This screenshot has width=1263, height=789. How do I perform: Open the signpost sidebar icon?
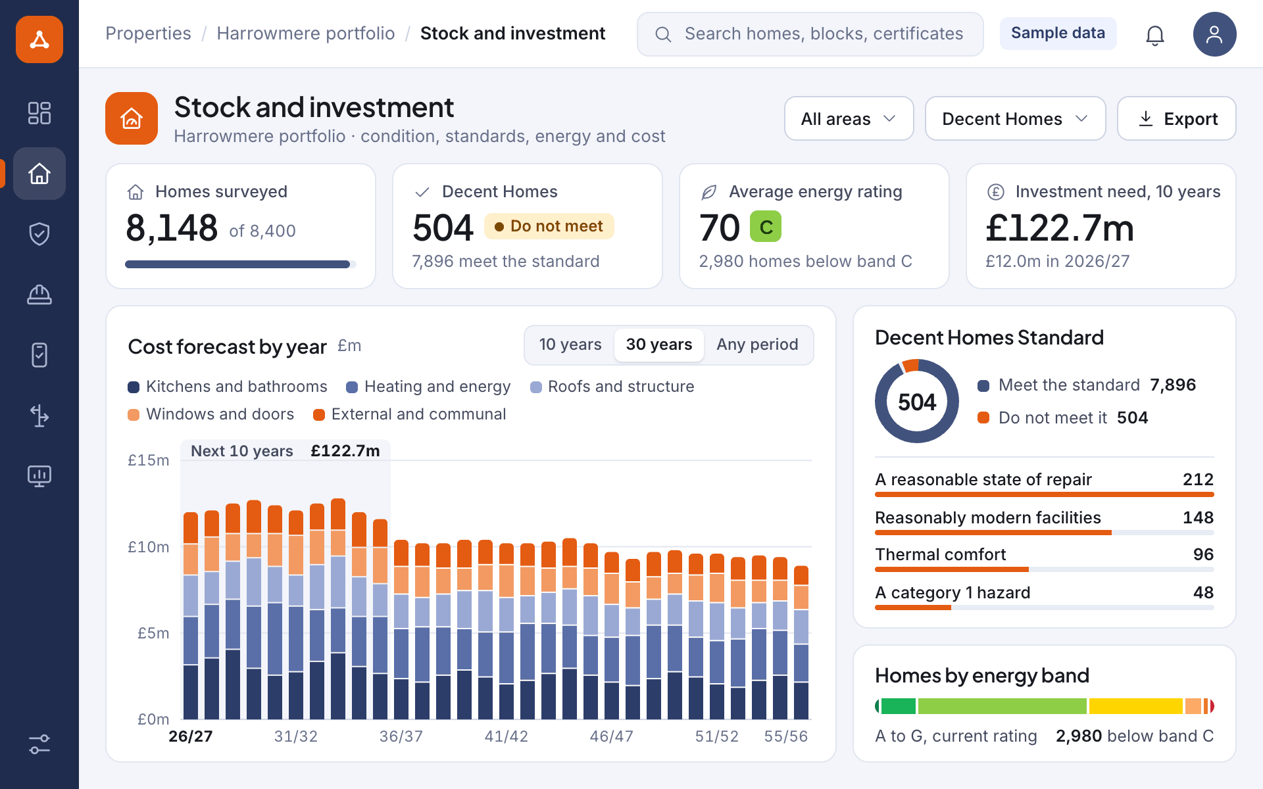tap(39, 416)
